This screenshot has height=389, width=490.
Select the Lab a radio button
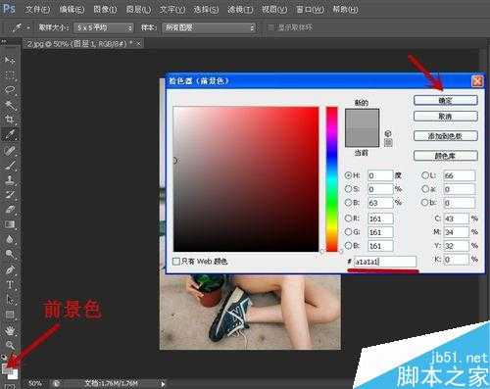pos(425,189)
